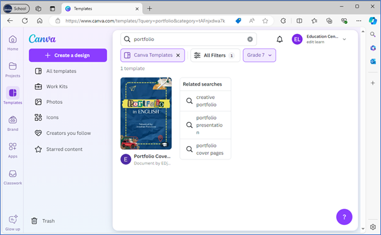Image resolution: width=381 pixels, height=235 pixels.
Task: Click the EL account avatar
Action: pyautogui.click(x=297, y=39)
